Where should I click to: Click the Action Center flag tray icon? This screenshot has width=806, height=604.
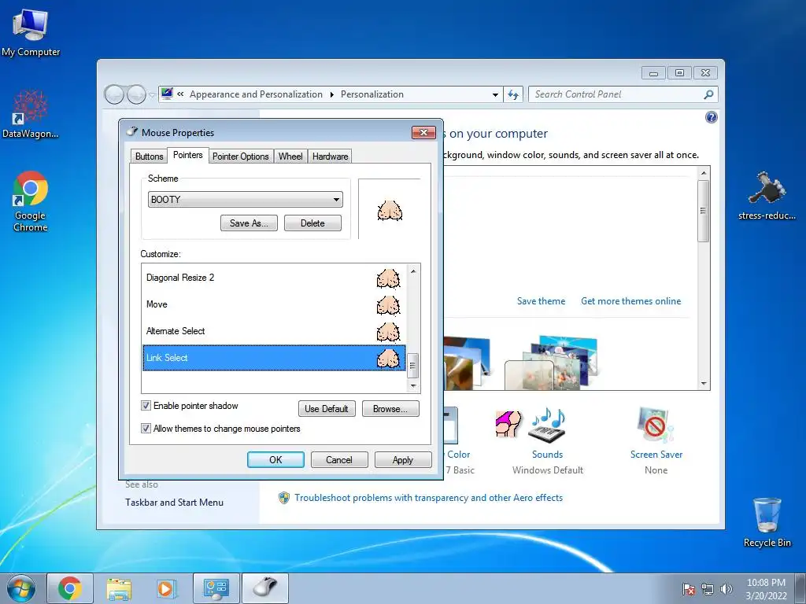click(x=688, y=589)
